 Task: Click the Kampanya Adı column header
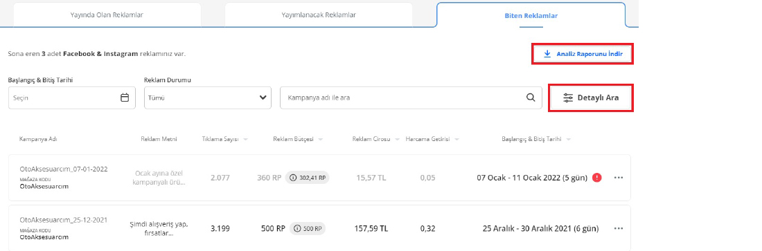coord(38,140)
